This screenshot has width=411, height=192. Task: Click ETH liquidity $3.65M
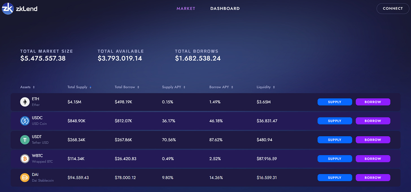(264, 102)
